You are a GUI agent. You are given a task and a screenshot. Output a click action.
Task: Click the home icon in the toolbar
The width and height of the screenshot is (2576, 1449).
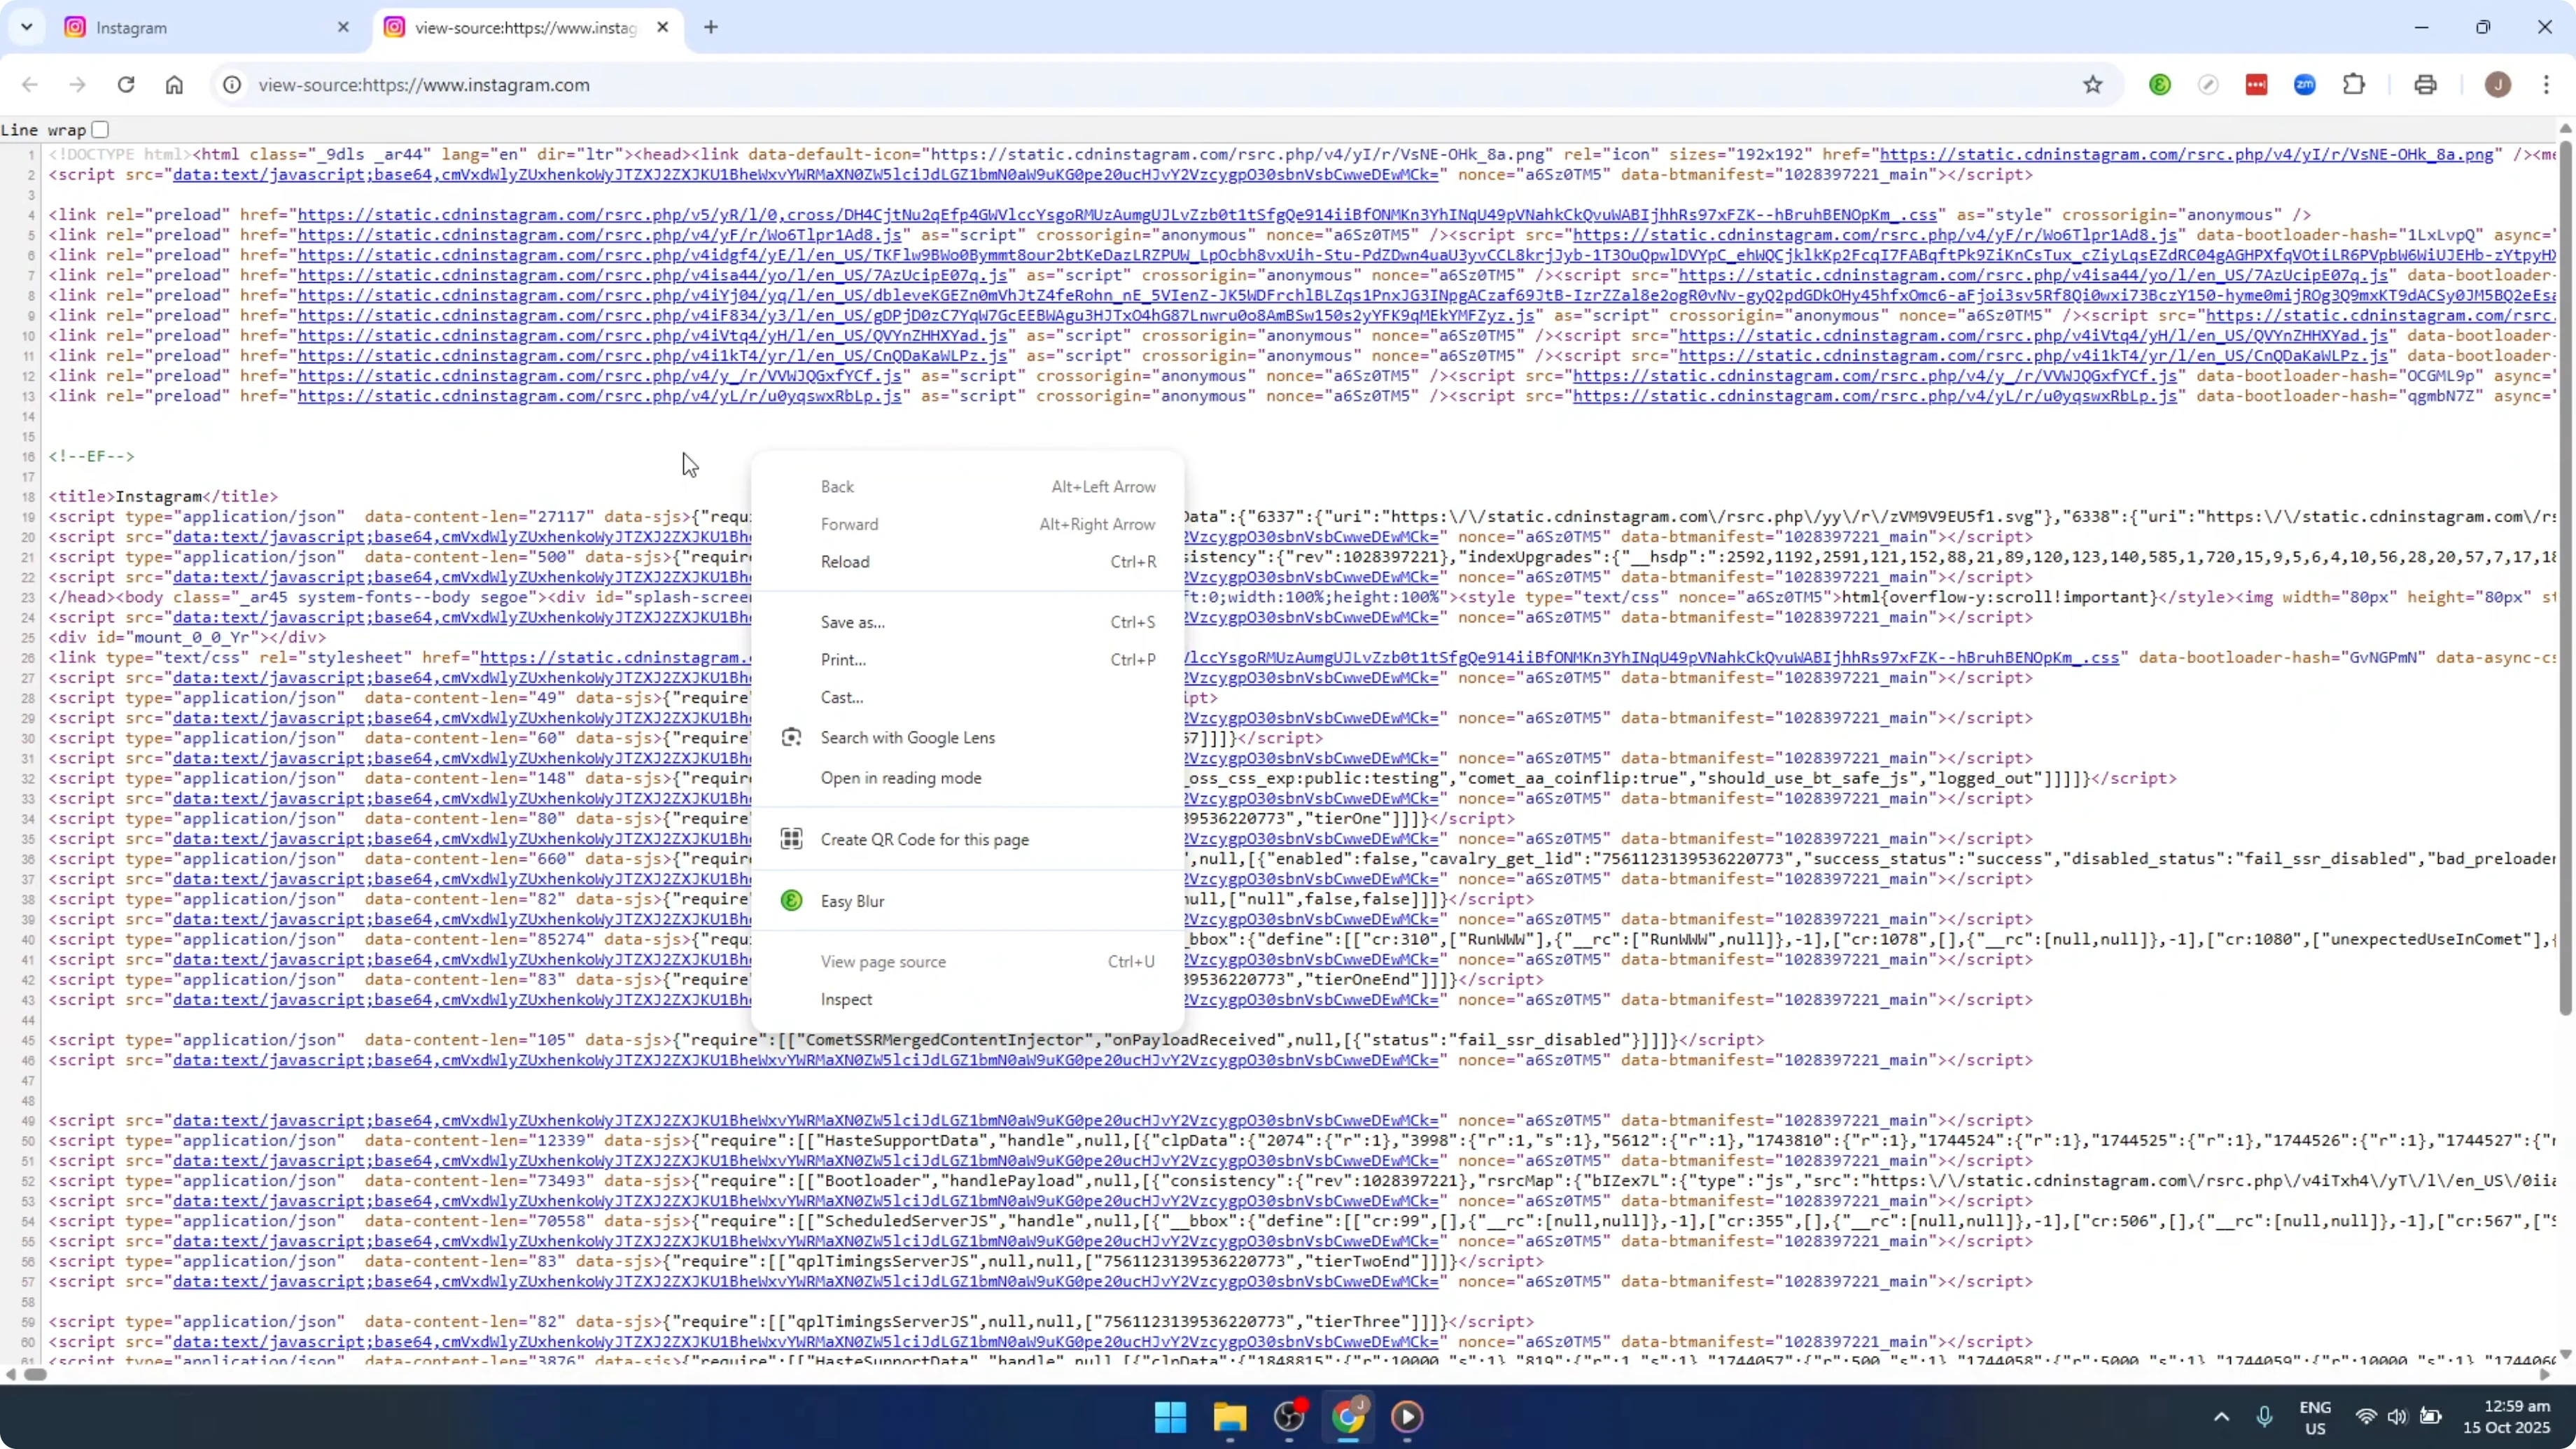pos(174,85)
